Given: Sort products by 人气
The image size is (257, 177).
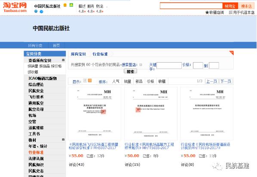Looking at the screenshot, I should point(116,81).
